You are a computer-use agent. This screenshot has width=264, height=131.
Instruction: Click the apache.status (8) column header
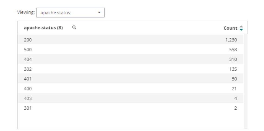coord(43,28)
